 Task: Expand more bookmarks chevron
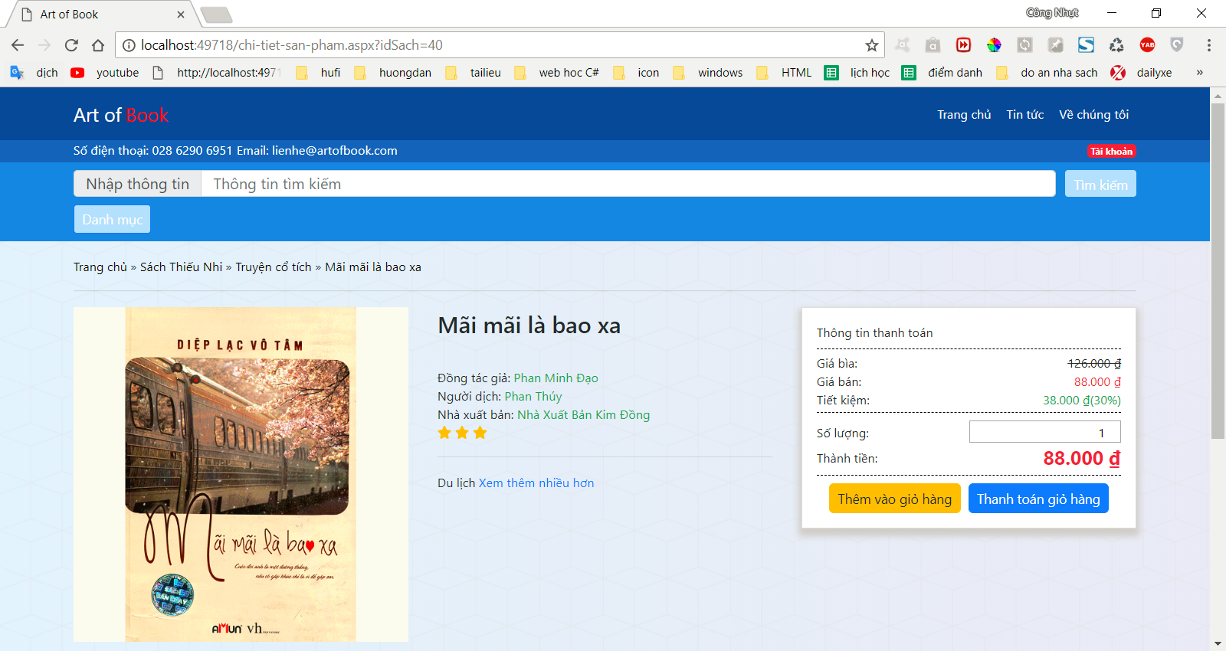(1200, 73)
